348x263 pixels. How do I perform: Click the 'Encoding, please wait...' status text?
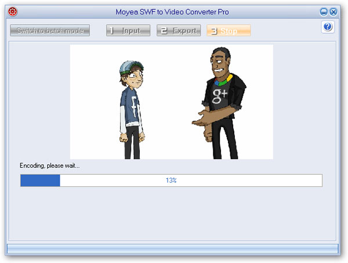[x=49, y=165]
